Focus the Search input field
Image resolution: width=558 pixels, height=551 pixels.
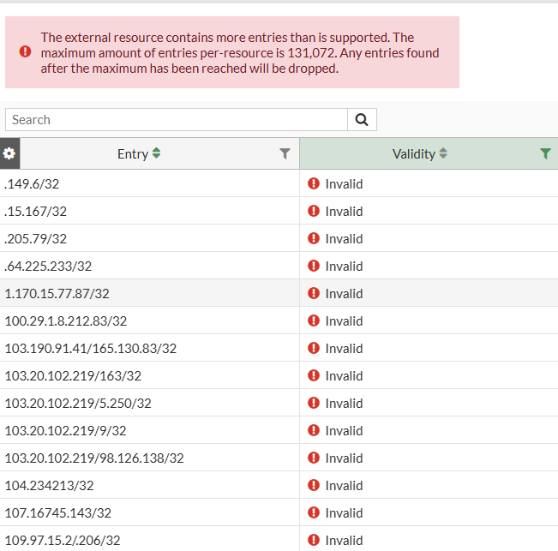176,120
